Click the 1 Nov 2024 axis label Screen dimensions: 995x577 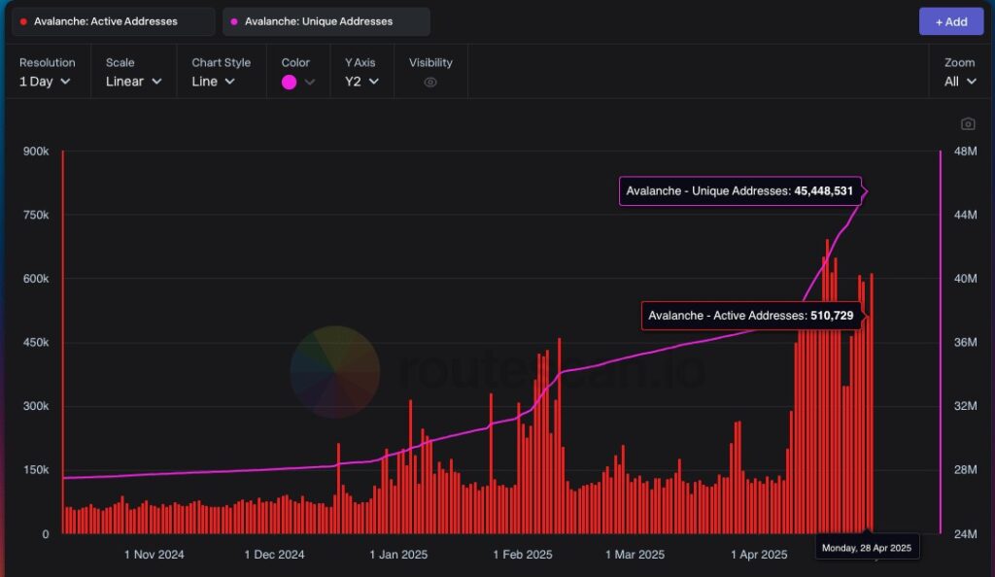coord(154,555)
